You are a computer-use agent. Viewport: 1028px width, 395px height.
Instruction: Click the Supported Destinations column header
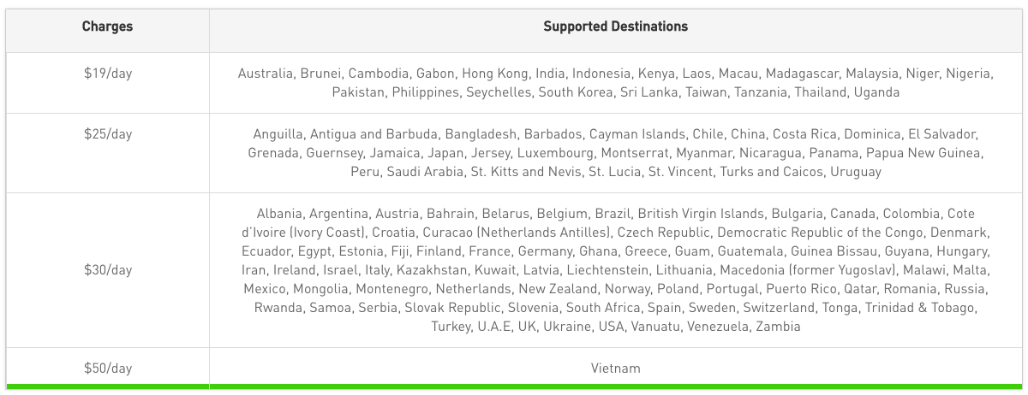tap(615, 27)
